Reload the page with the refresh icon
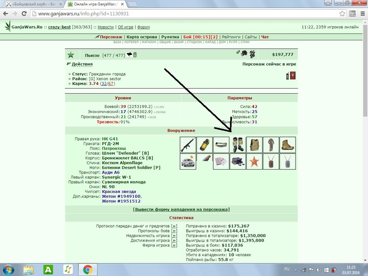Viewport: 368px width, 276px height. tap(24, 13)
